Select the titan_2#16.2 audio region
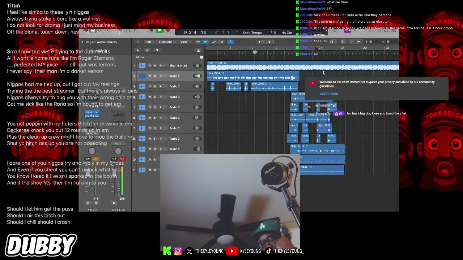 [274, 86]
